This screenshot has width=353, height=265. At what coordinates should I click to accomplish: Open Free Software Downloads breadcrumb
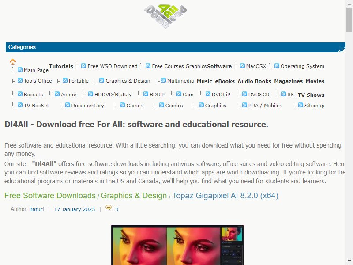point(50,196)
